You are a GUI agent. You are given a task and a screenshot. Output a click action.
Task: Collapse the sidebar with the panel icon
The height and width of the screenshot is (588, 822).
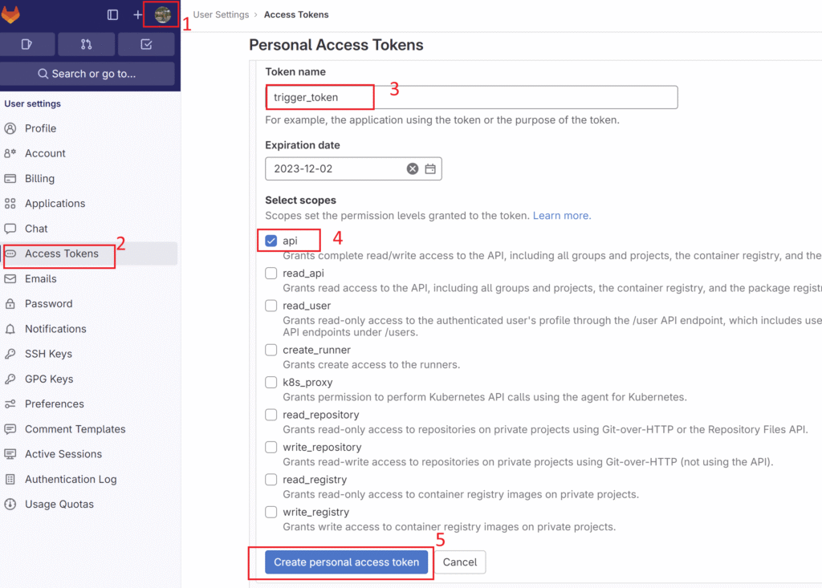pyautogui.click(x=111, y=14)
